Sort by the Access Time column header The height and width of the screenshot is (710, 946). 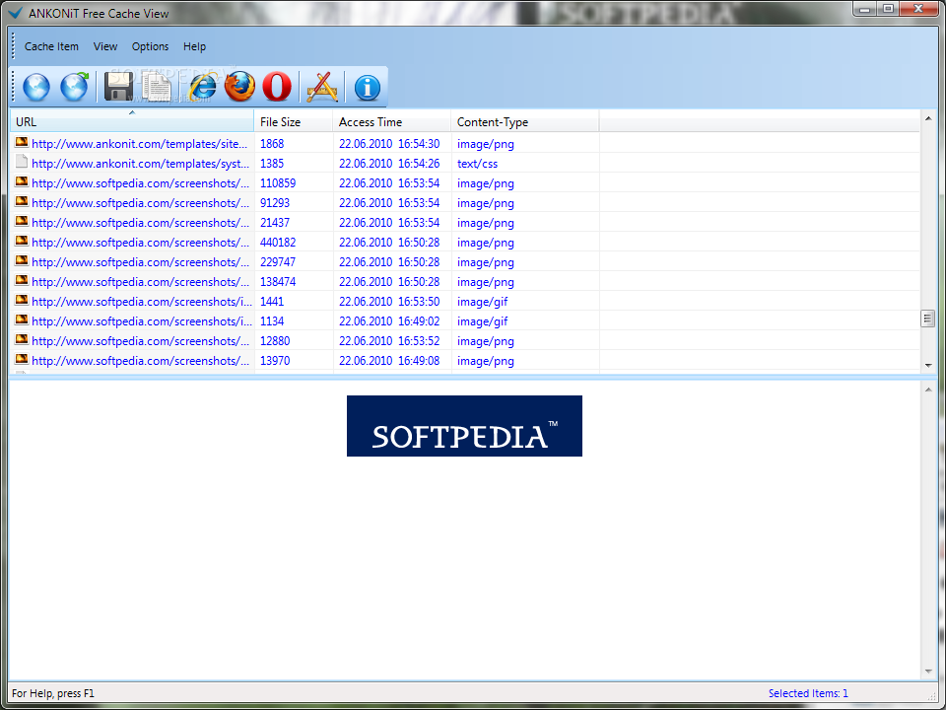391,122
